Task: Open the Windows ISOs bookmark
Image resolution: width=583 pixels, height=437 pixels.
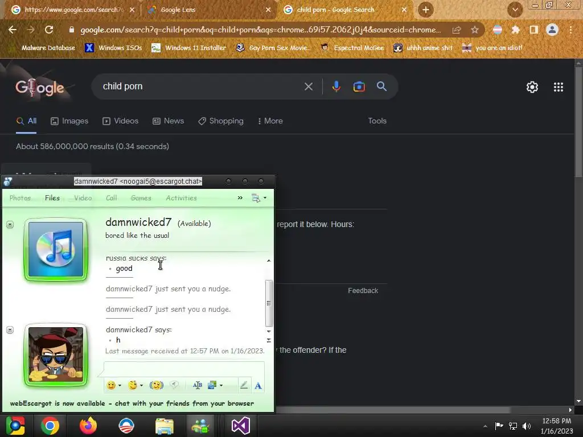Action: (114, 48)
